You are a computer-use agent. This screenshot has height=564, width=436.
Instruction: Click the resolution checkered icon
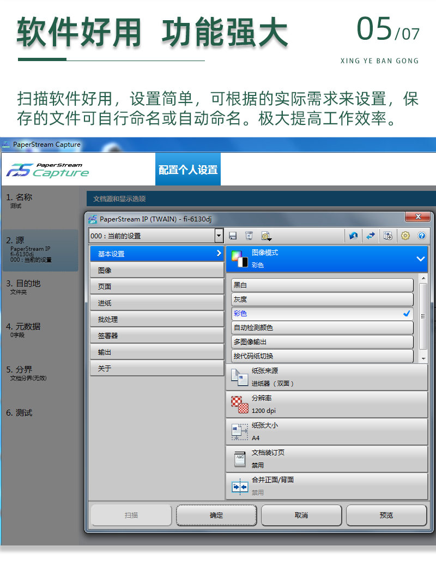point(240,405)
